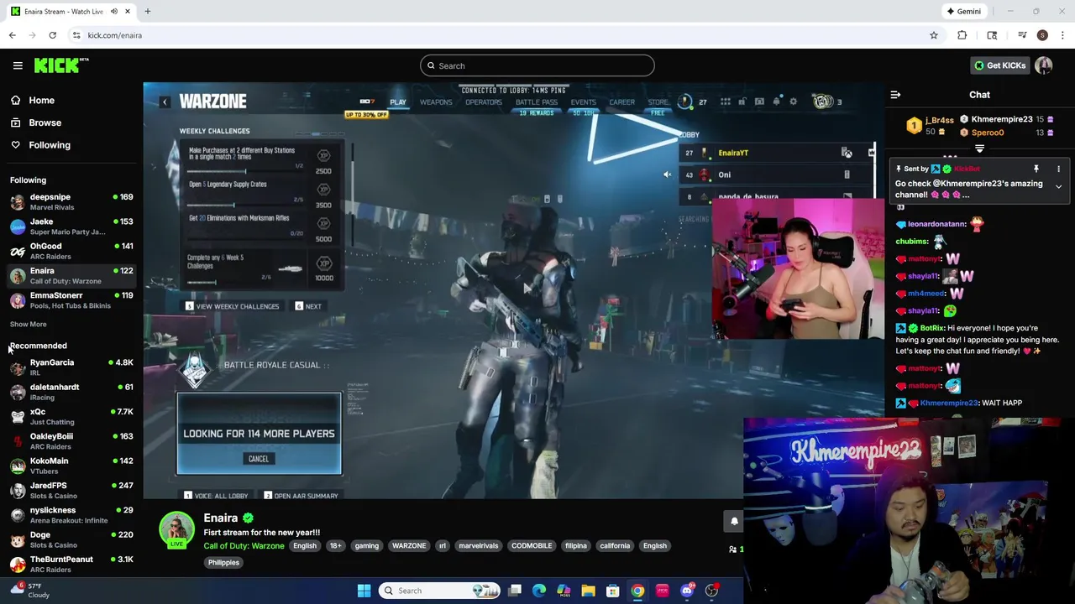The image size is (1075, 604).
Task: Select the WARZONE tag
Action: coord(409,546)
